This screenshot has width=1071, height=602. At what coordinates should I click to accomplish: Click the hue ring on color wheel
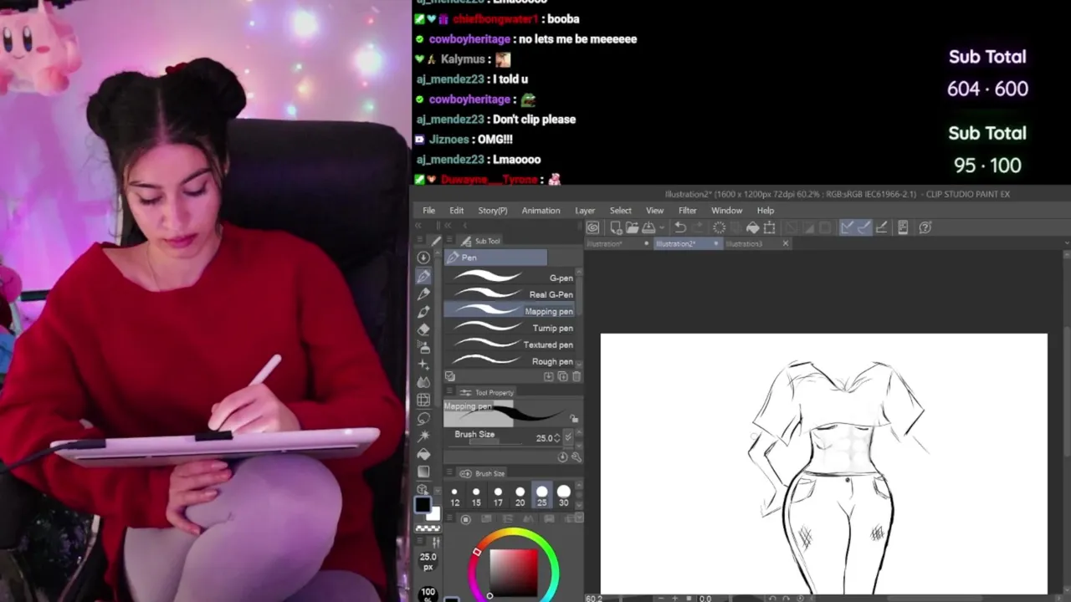pos(514,532)
